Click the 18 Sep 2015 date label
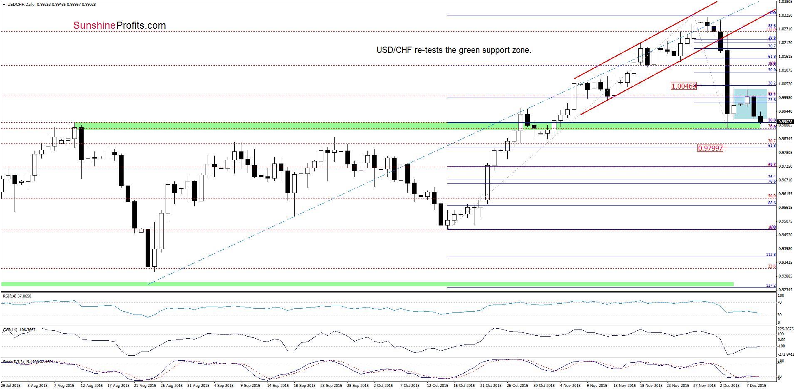Image resolution: width=794 pixels, height=389 pixels. coord(305,386)
